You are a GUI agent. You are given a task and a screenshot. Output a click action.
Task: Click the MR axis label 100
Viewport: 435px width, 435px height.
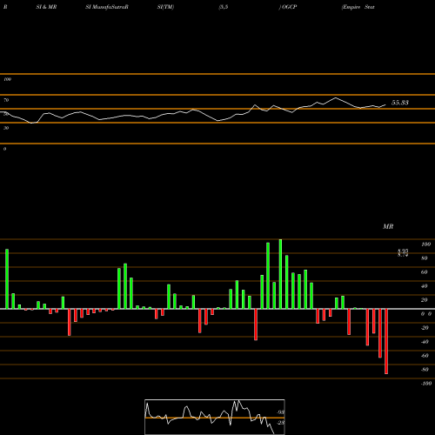pos(425,244)
